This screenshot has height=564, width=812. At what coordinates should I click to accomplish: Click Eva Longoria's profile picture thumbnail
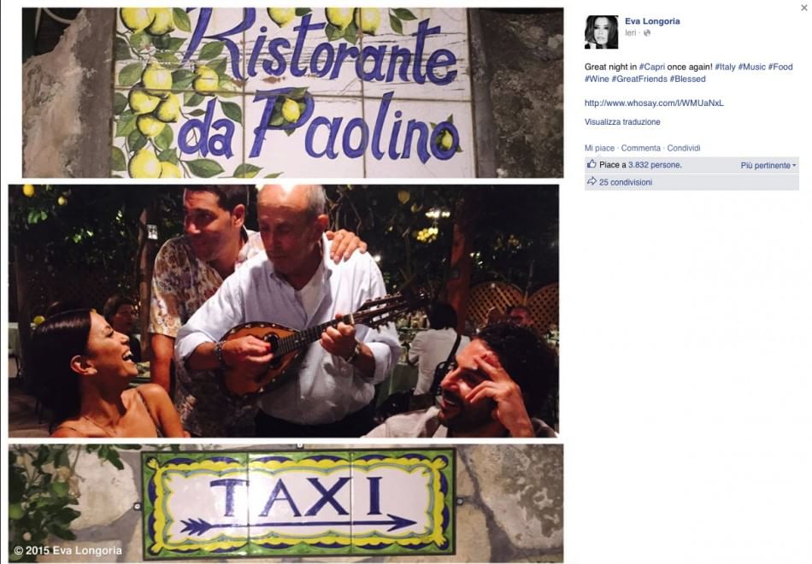pyautogui.click(x=601, y=32)
